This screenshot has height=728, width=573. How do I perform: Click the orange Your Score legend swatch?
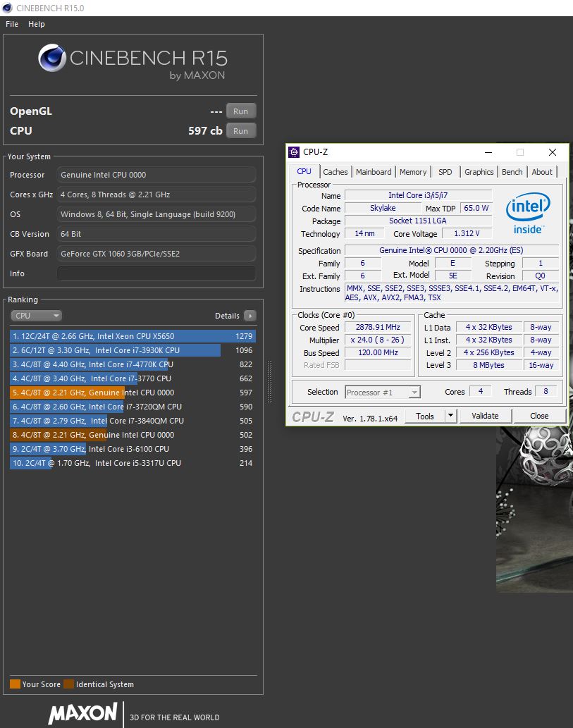[15, 684]
